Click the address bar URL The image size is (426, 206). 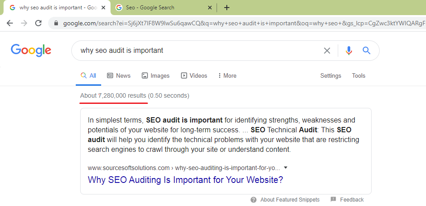pyautogui.click(x=244, y=23)
